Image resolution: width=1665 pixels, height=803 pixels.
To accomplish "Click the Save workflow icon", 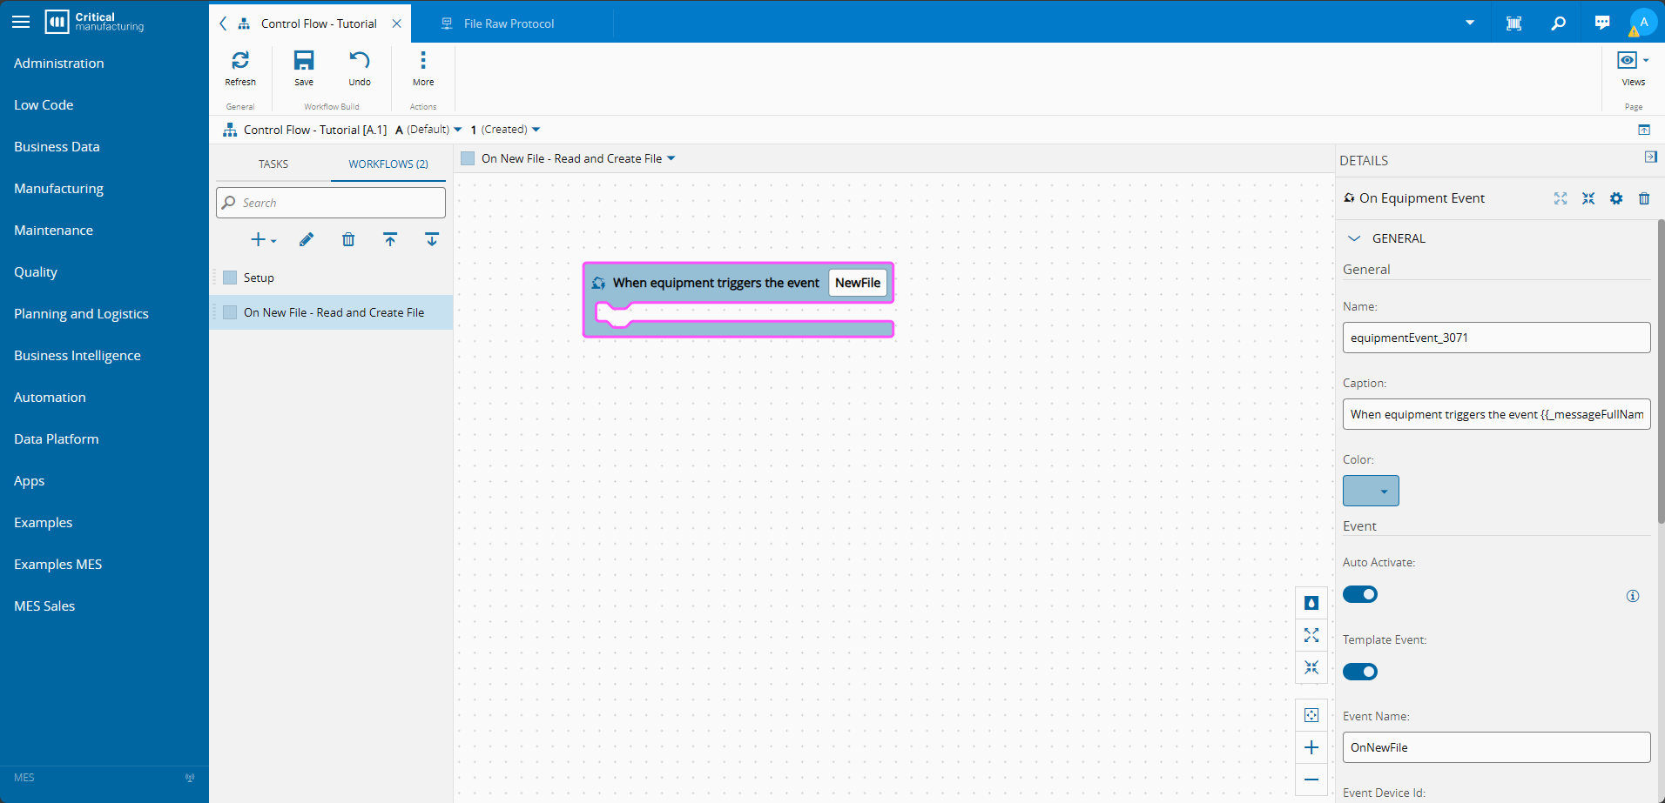I will 303,61.
